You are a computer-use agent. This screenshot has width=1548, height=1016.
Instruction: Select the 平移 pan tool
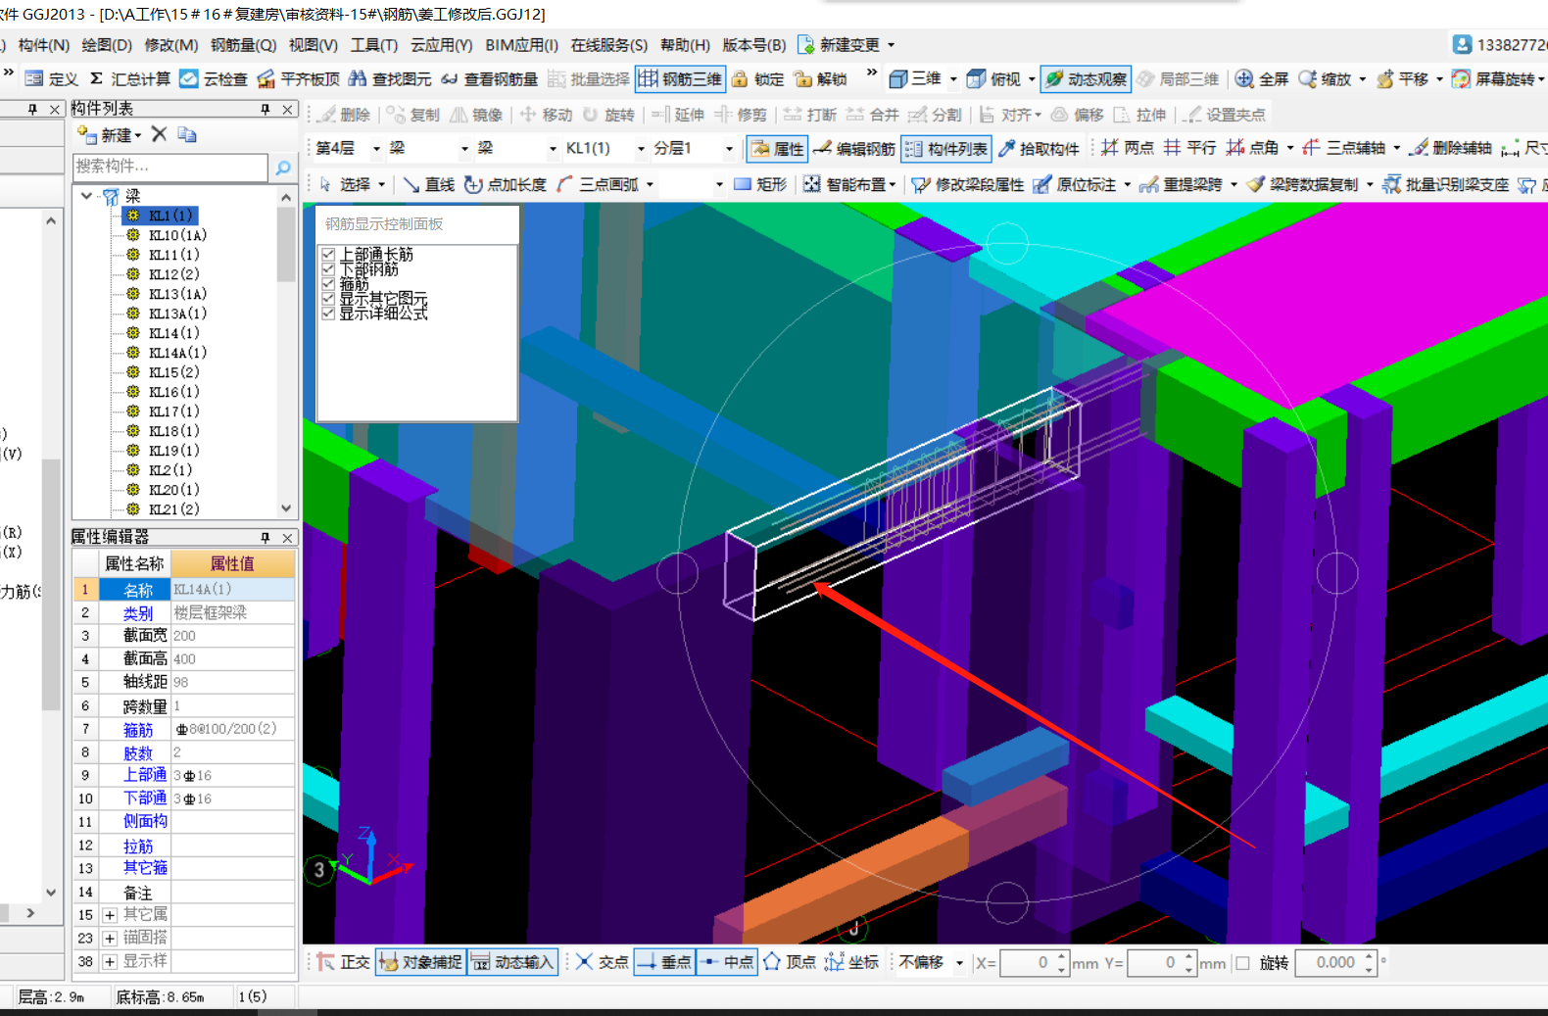[x=1403, y=78]
